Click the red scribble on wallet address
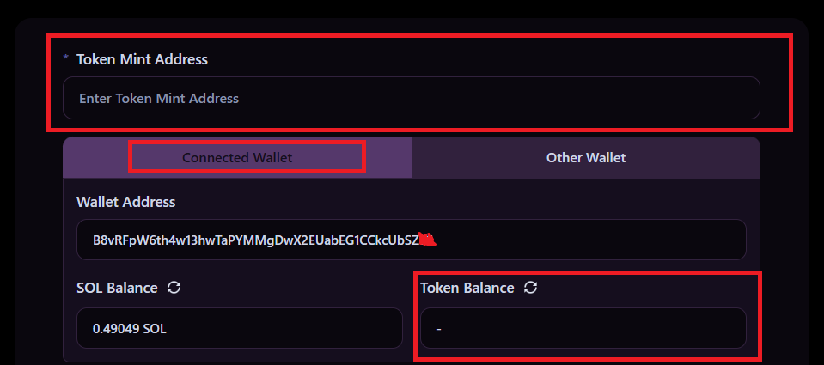 [x=428, y=240]
